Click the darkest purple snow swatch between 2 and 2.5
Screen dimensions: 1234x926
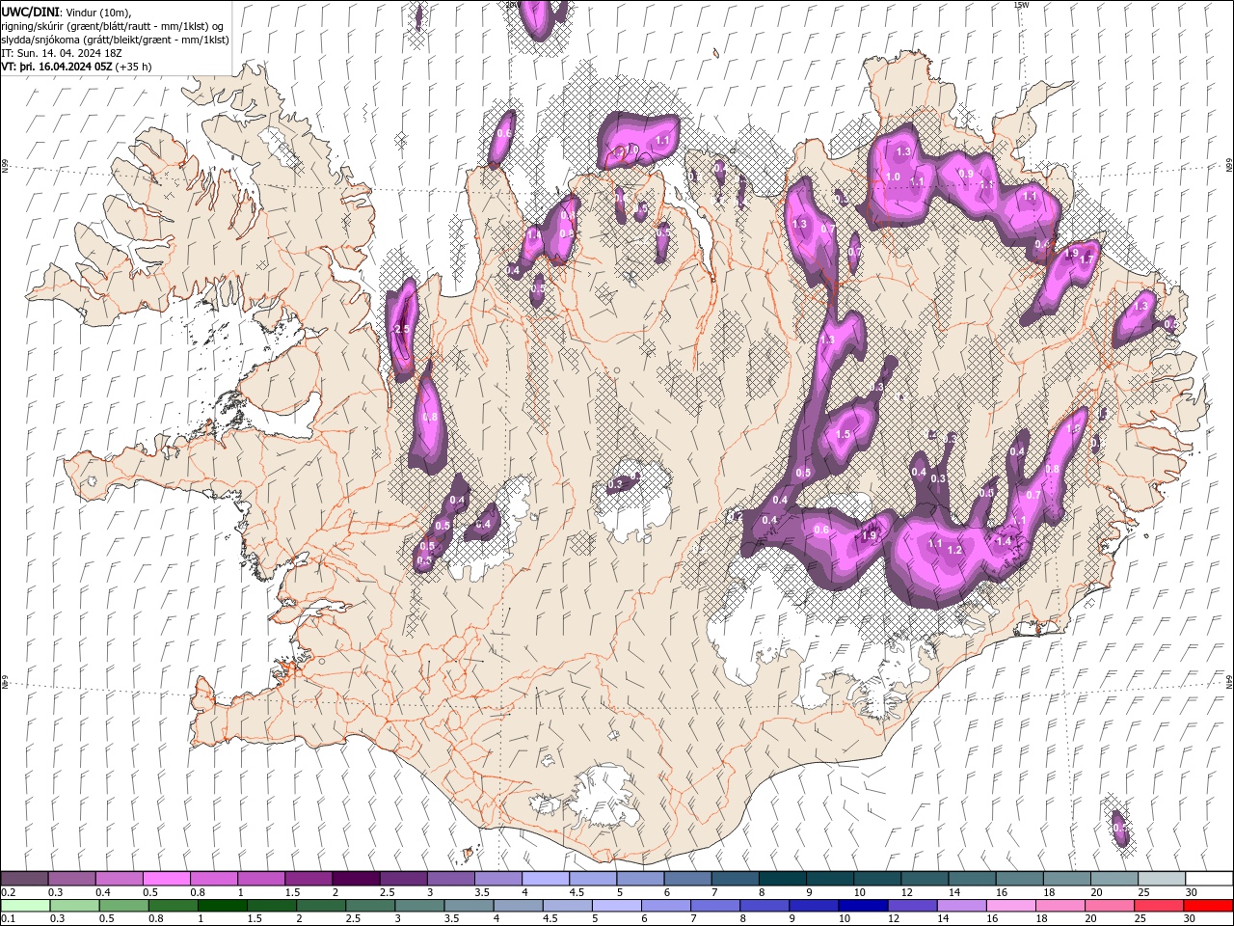(x=356, y=879)
